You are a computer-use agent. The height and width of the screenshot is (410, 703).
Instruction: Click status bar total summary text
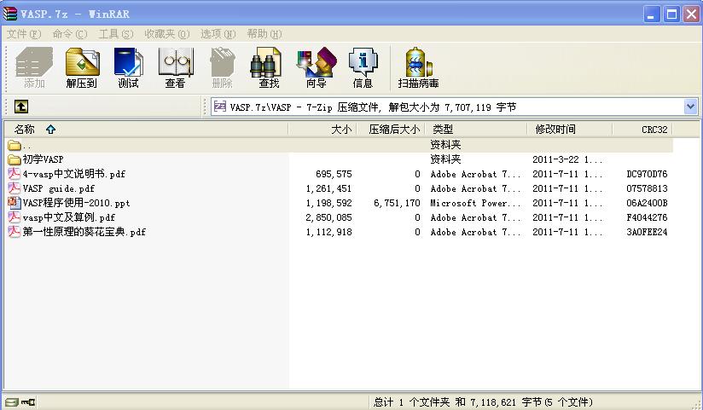click(483, 402)
